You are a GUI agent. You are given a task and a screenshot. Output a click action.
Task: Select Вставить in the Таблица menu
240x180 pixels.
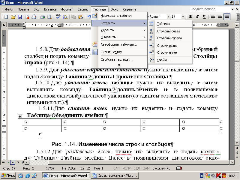click(x=119, y=23)
